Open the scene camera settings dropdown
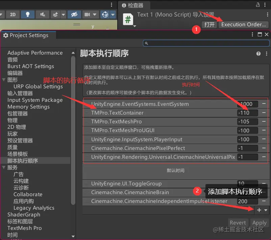Image resolution: width=271 pixels, height=240 pixels. point(95,14)
